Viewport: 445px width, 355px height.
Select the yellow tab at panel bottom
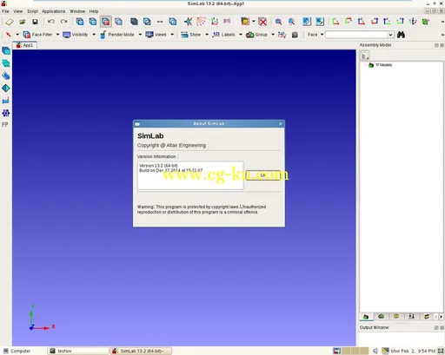click(396, 317)
